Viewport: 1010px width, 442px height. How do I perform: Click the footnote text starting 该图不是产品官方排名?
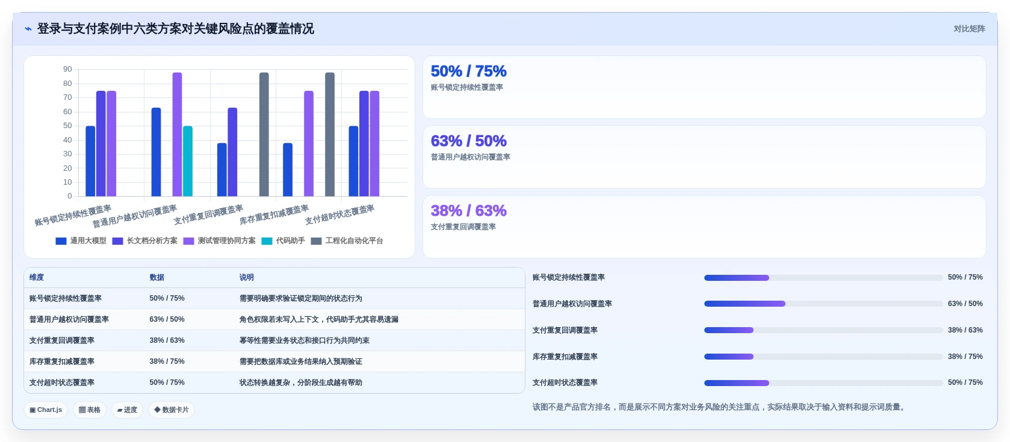tap(720, 407)
